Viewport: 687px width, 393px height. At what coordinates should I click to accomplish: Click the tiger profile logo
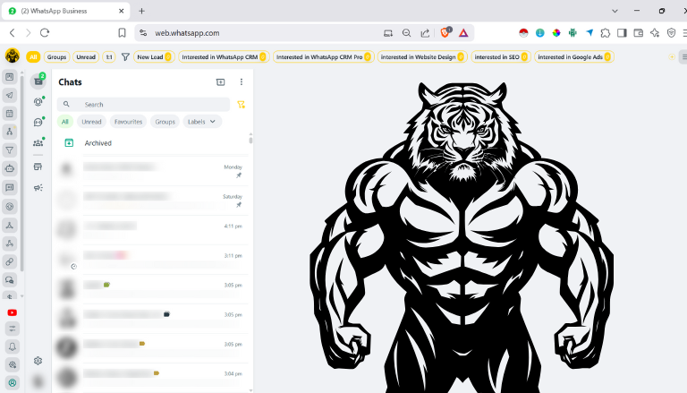click(13, 56)
